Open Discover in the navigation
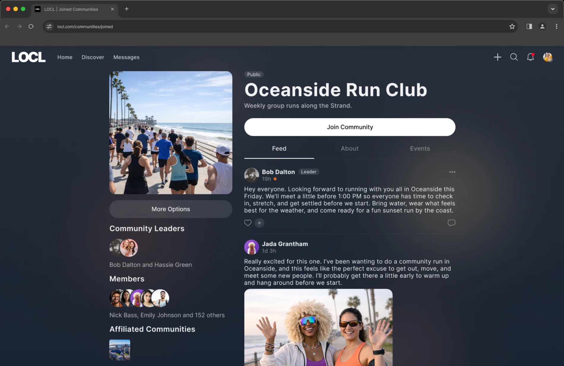Image resolution: width=564 pixels, height=366 pixels. pyautogui.click(x=93, y=57)
